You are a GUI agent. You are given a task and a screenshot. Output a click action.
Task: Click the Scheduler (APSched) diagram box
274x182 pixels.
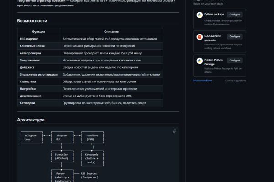point(62,157)
